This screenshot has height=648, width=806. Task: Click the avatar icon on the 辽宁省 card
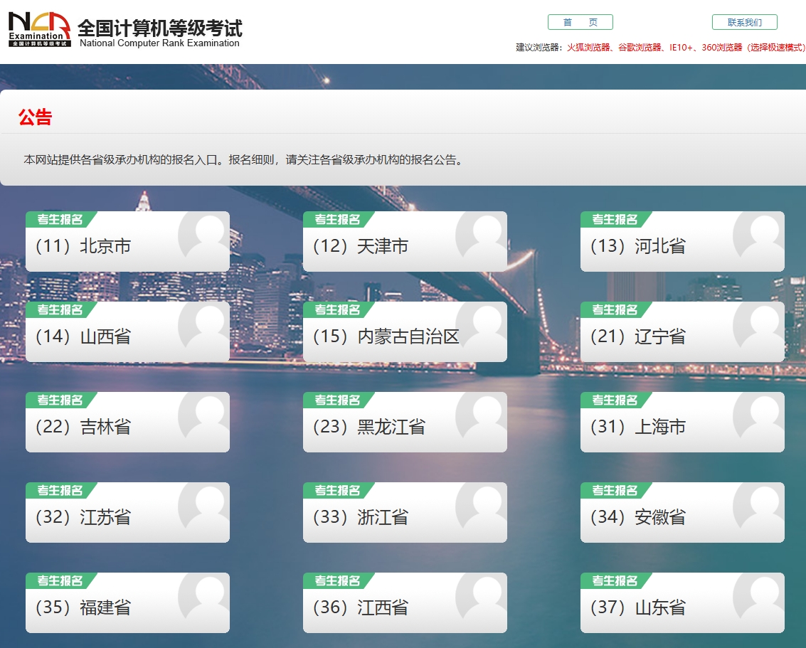[760, 325]
